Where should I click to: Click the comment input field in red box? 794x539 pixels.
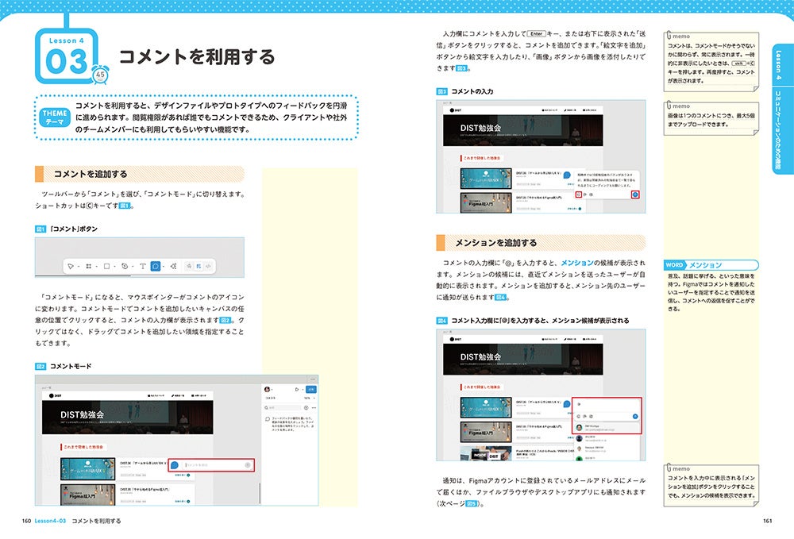[x=218, y=465]
